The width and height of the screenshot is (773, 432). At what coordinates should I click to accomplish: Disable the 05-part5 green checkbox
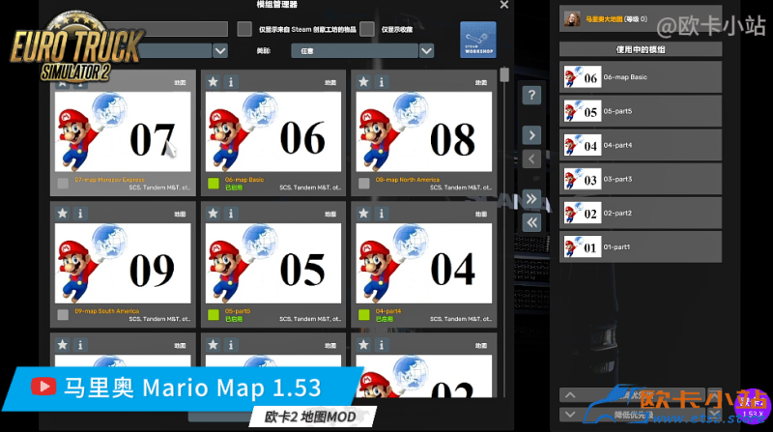pyautogui.click(x=214, y=315)
